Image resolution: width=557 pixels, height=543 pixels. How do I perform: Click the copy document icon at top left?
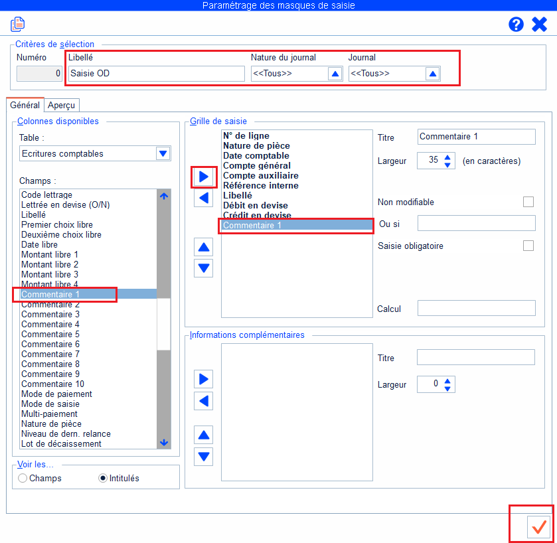[x=17, y=25]
